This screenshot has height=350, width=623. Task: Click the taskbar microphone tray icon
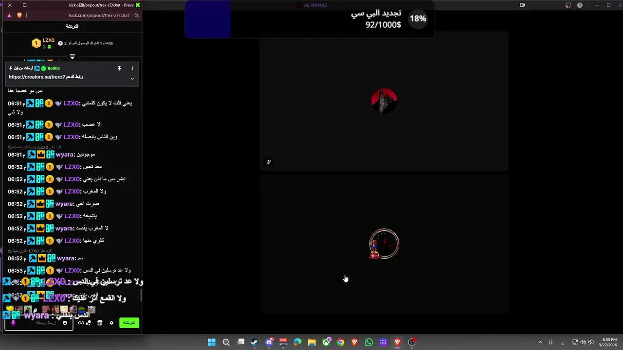[x=550, y=342]
